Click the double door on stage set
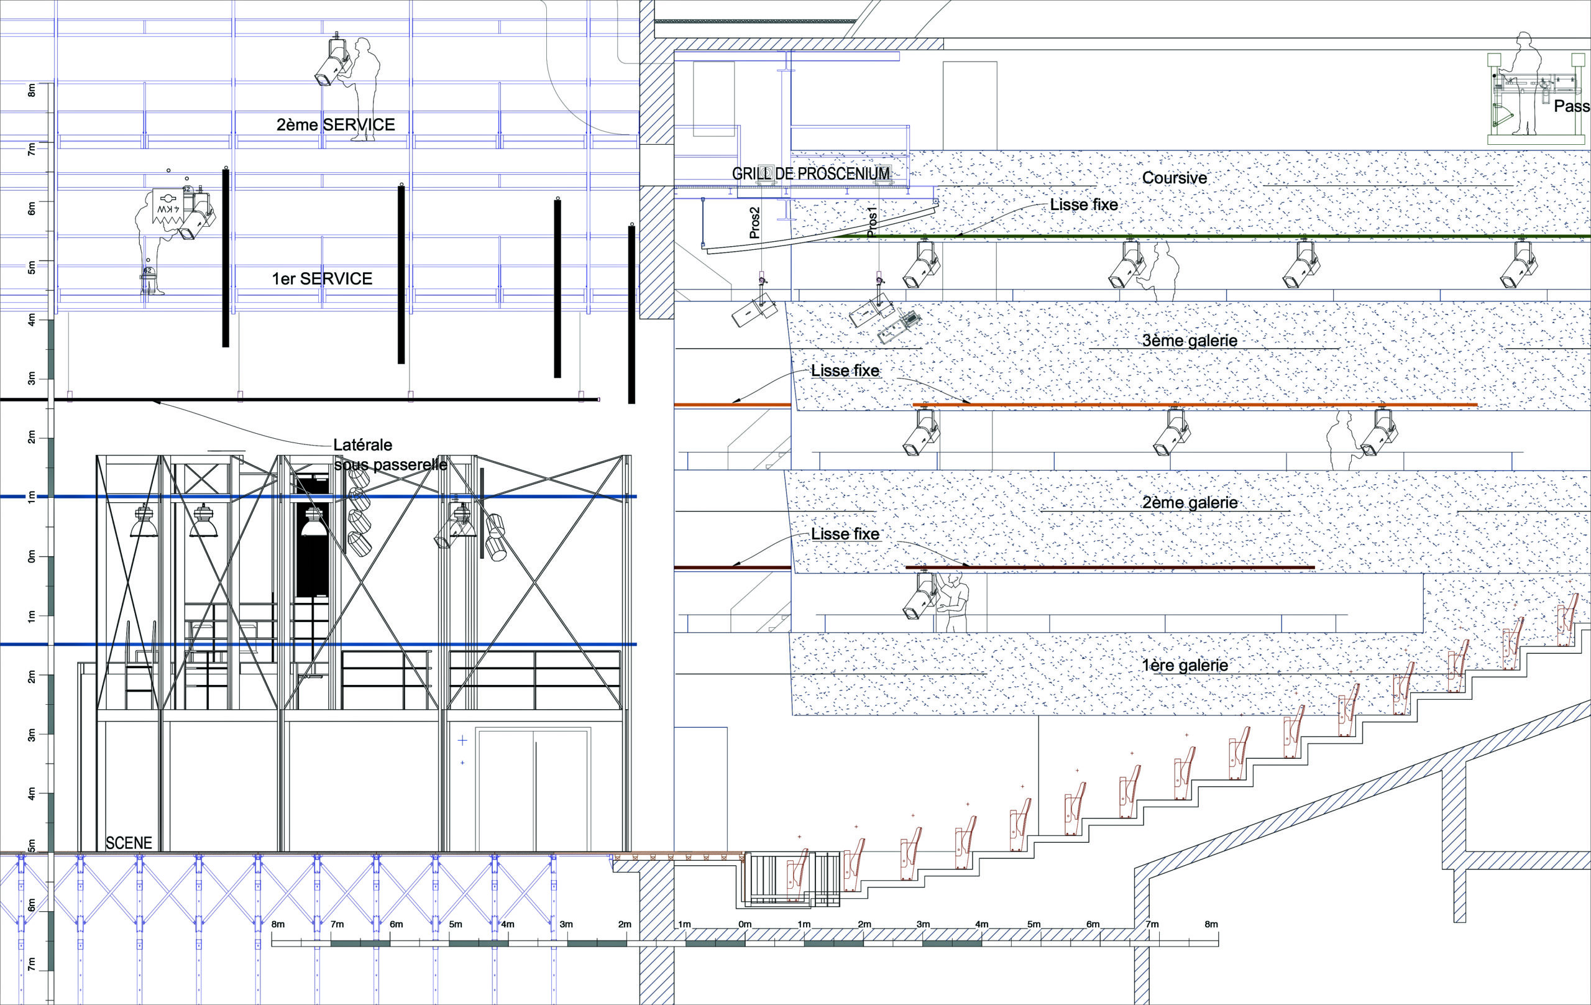This screenshot has width=1591, height=1005. [x=534, y=789]
